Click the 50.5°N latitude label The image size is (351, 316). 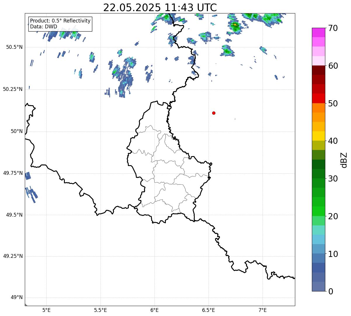pos(14,47)
